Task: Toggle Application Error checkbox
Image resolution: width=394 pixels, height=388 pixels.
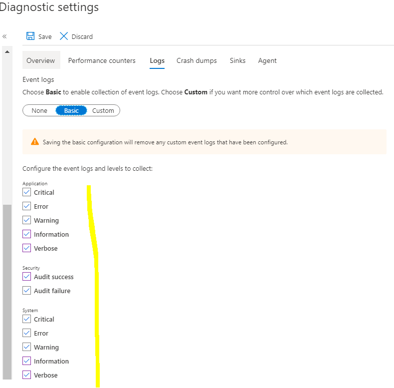Action: click(x=26, y=206)
